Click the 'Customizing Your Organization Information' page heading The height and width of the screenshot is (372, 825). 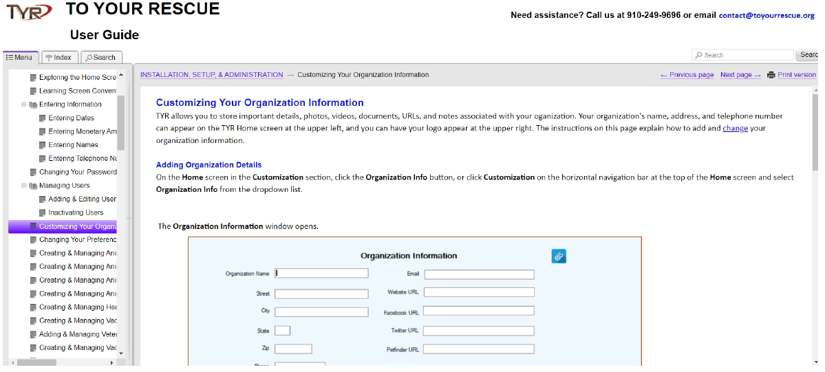[x=260, y=102]
